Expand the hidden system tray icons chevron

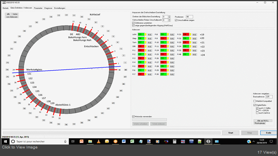coord(254,141)
